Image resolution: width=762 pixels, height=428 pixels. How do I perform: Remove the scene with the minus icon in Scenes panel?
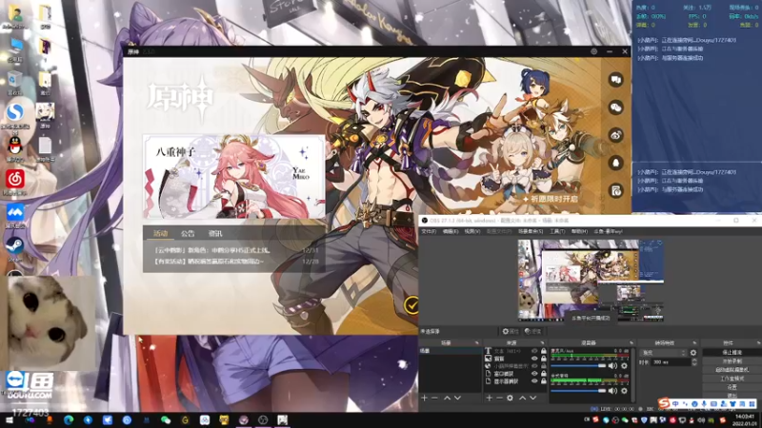pos(435,398)
